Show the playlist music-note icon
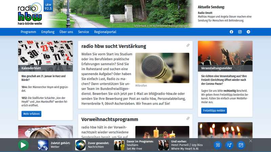 [229, 145]
